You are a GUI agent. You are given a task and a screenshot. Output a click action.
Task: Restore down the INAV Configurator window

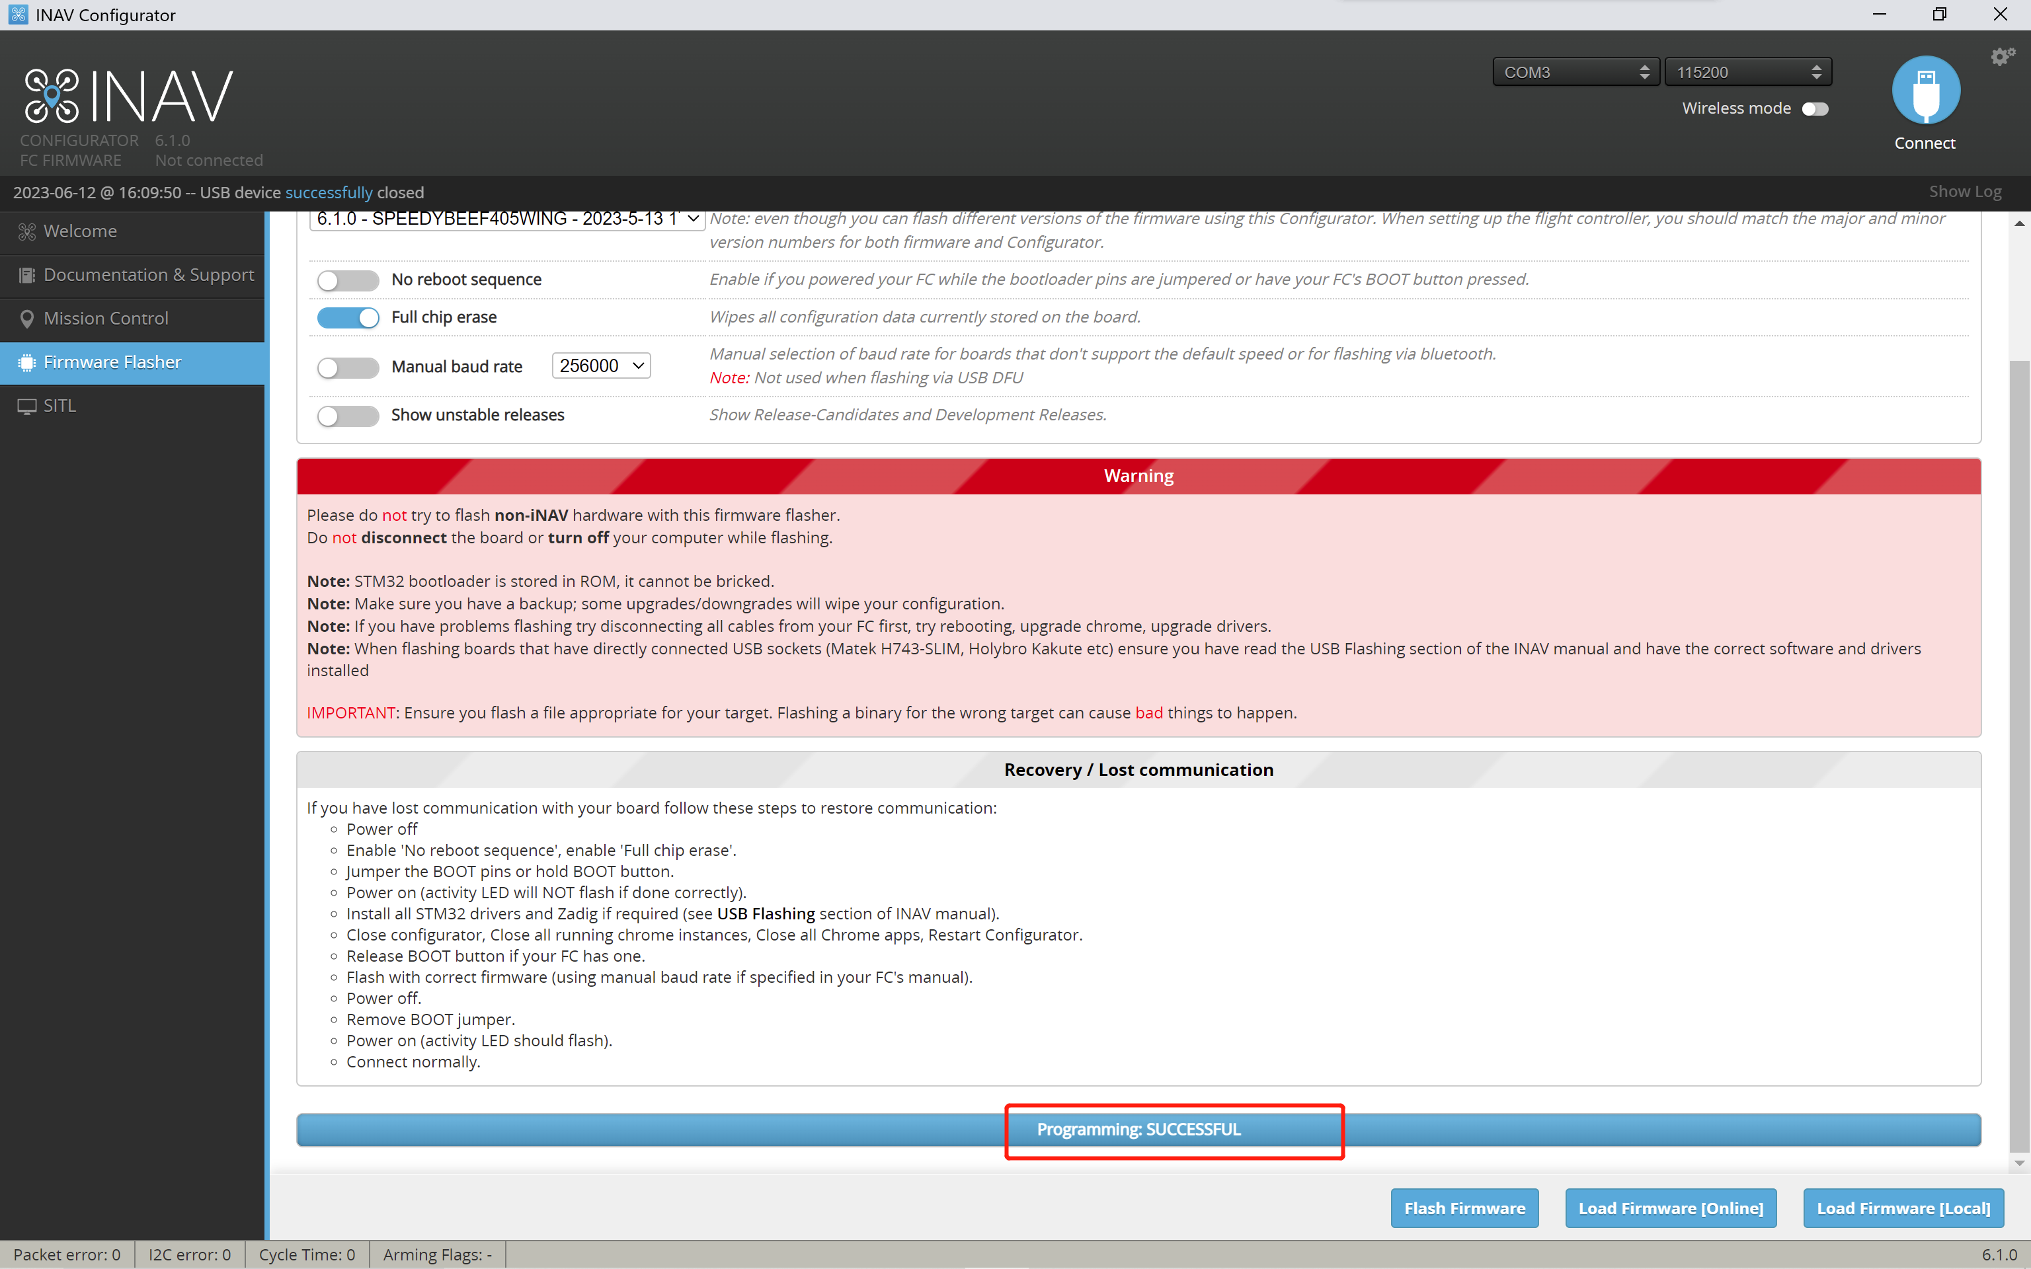pos(1940,15)
